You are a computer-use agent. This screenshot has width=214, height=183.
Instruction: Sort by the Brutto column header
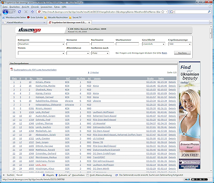click(x=150, y=79)
